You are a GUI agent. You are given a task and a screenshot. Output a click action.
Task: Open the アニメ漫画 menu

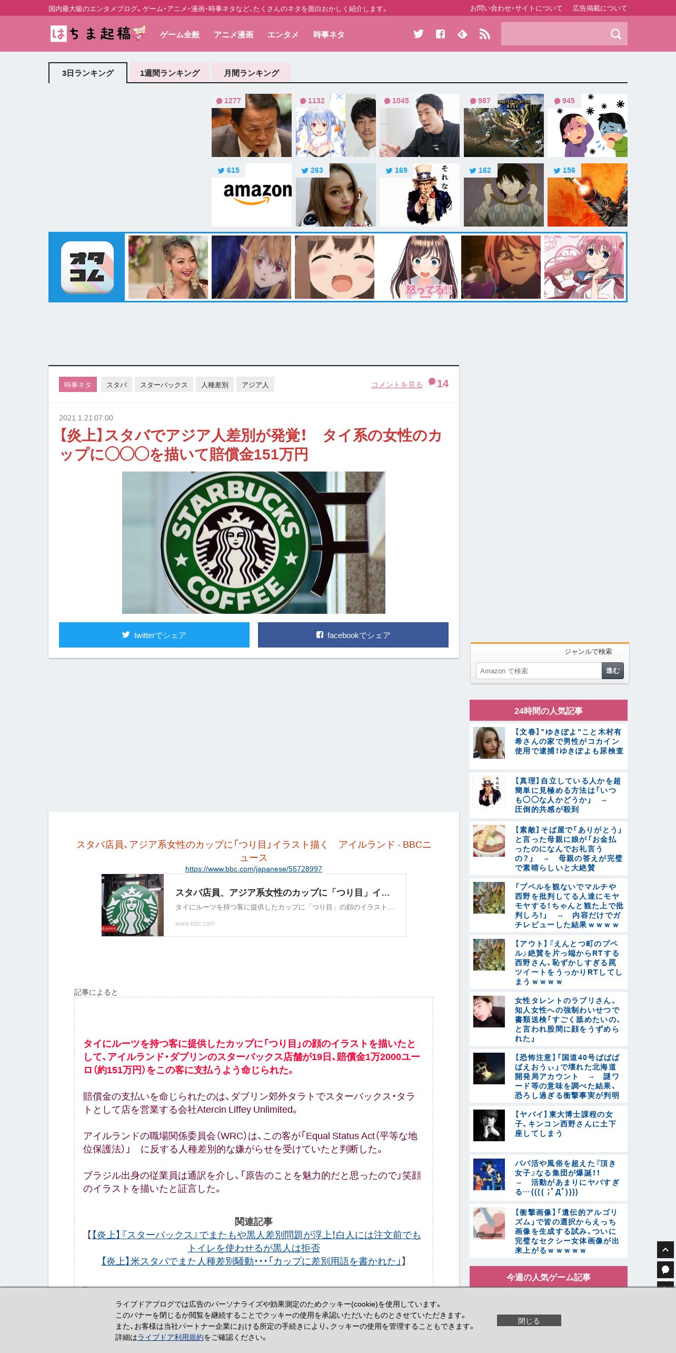(233, 35)
